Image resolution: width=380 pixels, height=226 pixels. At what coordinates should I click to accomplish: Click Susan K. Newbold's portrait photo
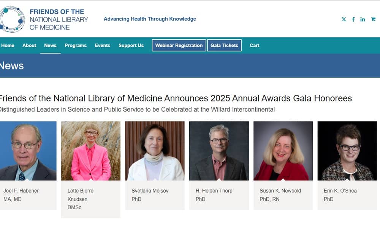[283, 151]
